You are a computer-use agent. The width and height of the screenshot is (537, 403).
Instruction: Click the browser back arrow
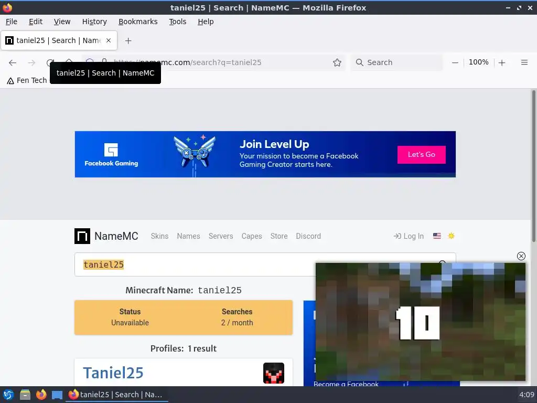pos(13,63)
